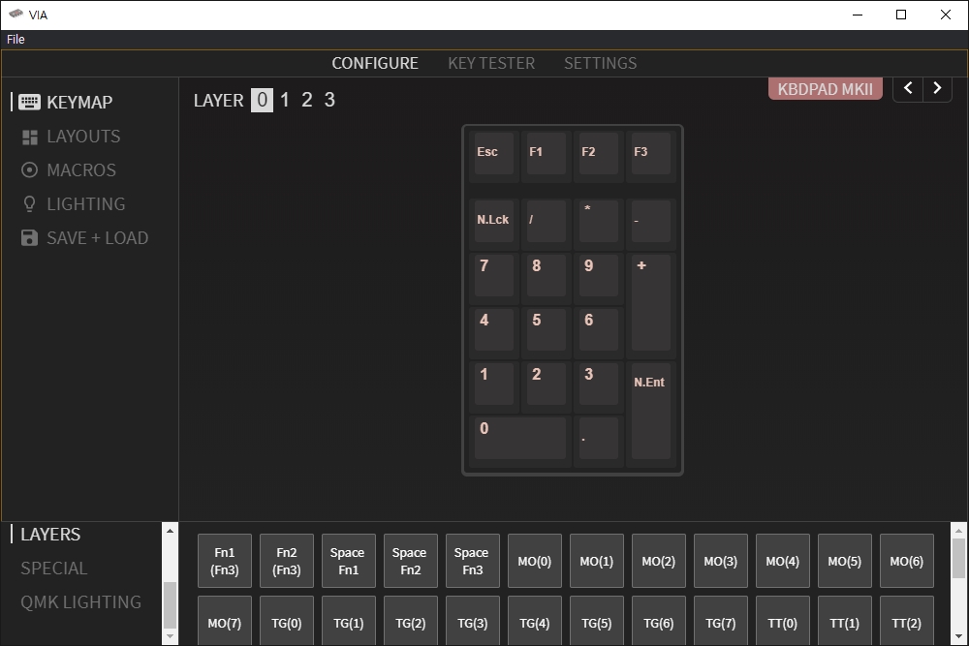Open the Lighting bulb icon
The image size is (969, 646).
click(x=30, y=203)
